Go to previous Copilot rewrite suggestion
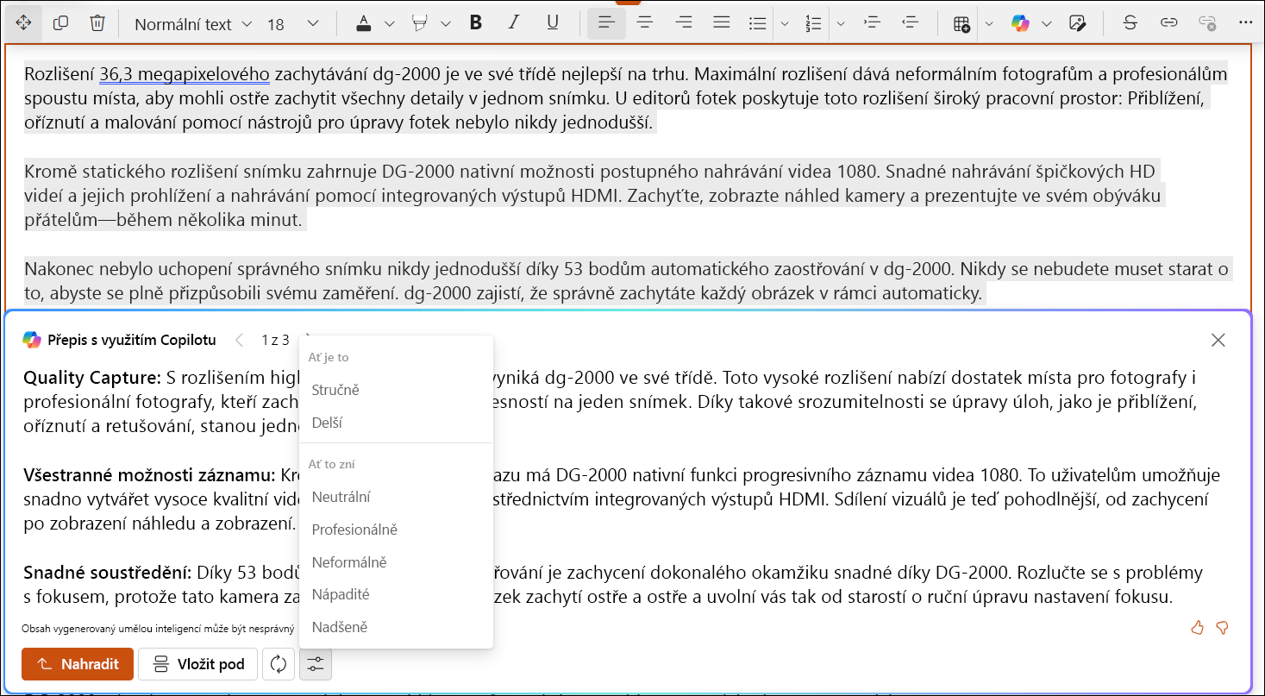 [x=240, y=340]
